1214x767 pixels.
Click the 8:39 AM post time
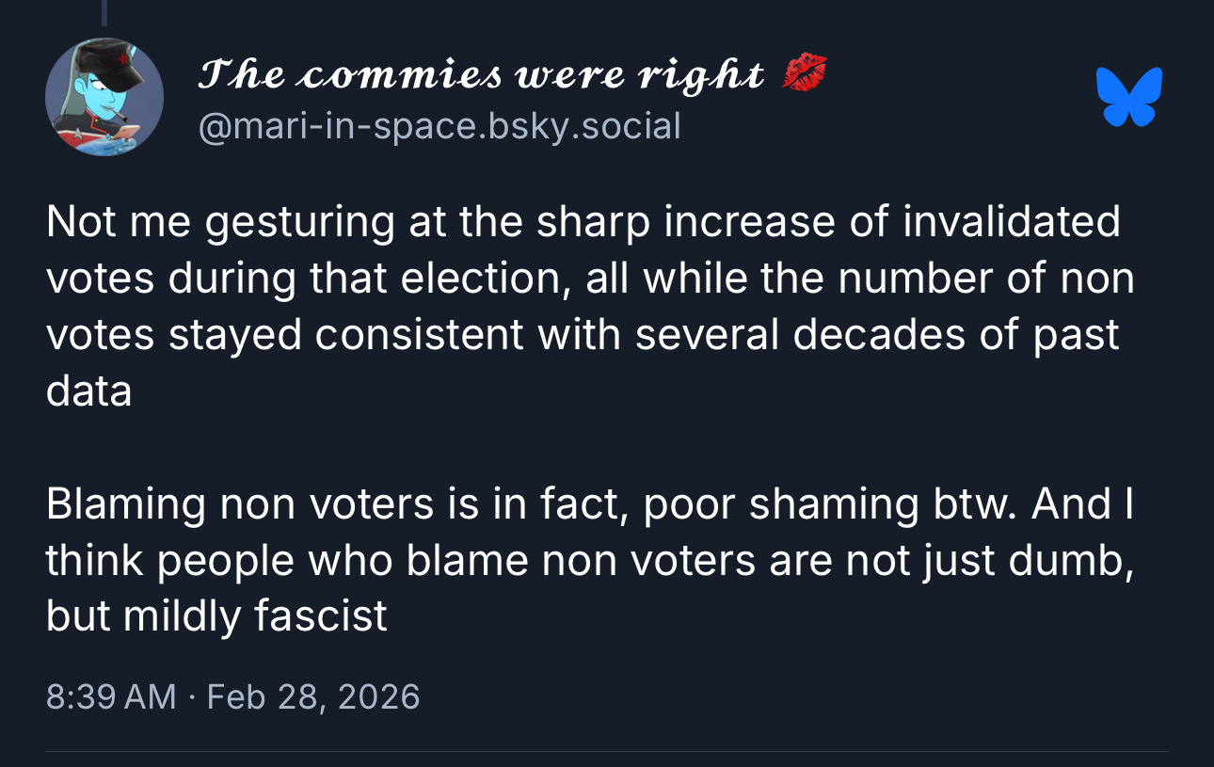click(x=110, y=696)
